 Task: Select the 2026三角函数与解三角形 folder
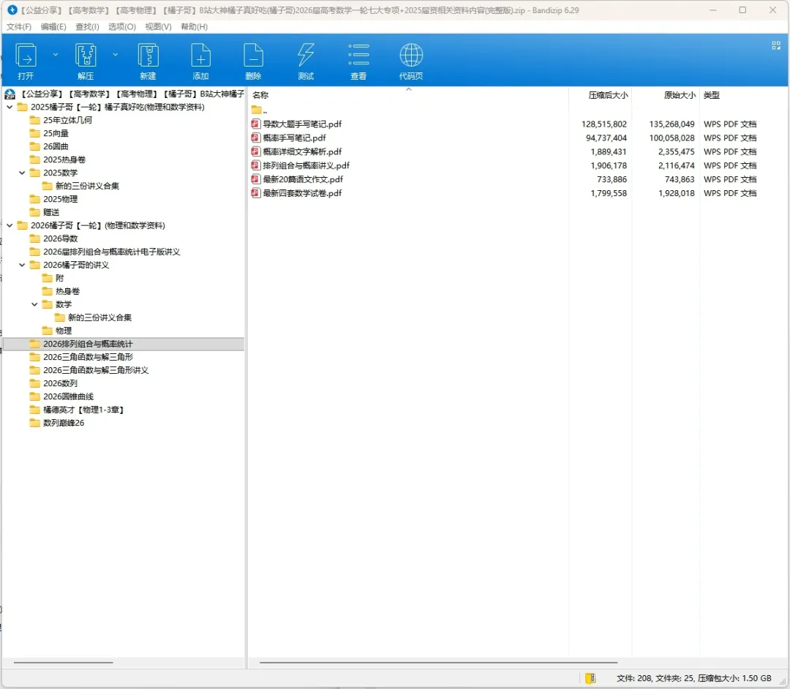(81, 357)
